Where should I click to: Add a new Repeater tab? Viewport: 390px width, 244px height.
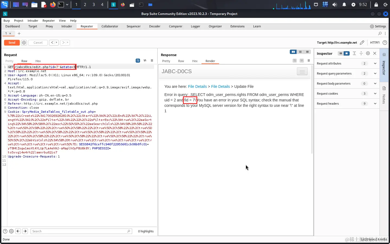(x=19, y=33)
